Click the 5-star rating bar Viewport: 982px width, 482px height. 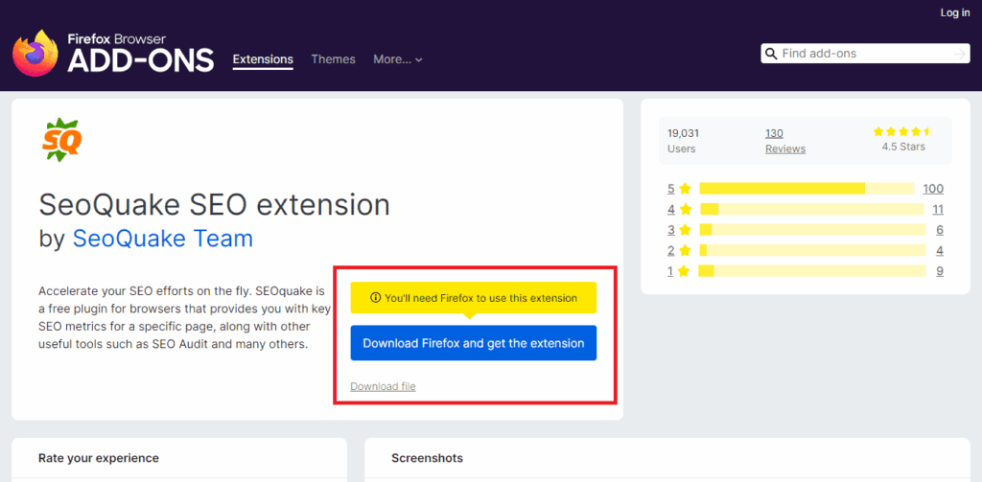pyautogui.click(x=807, y=189)
